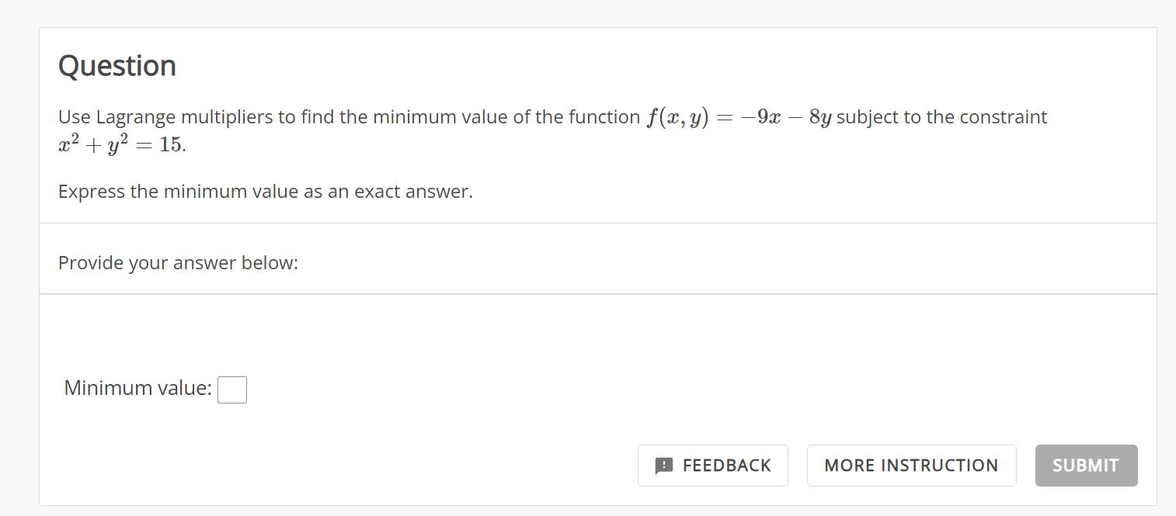1176x516 pixels.
Task: Report an issue through FEEDBACK
Action: (712, 465)
